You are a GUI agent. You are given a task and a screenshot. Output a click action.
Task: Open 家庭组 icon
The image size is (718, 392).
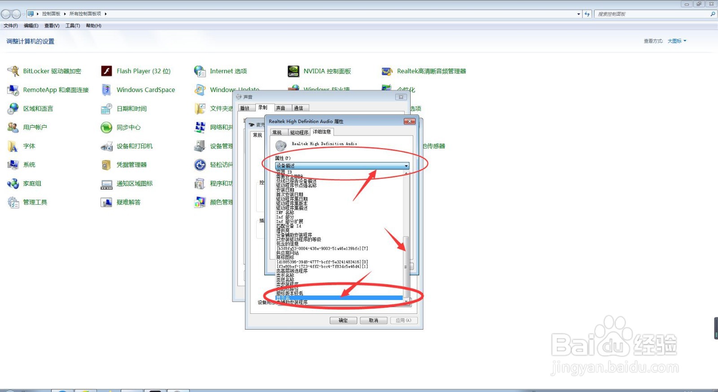(13, 184)
